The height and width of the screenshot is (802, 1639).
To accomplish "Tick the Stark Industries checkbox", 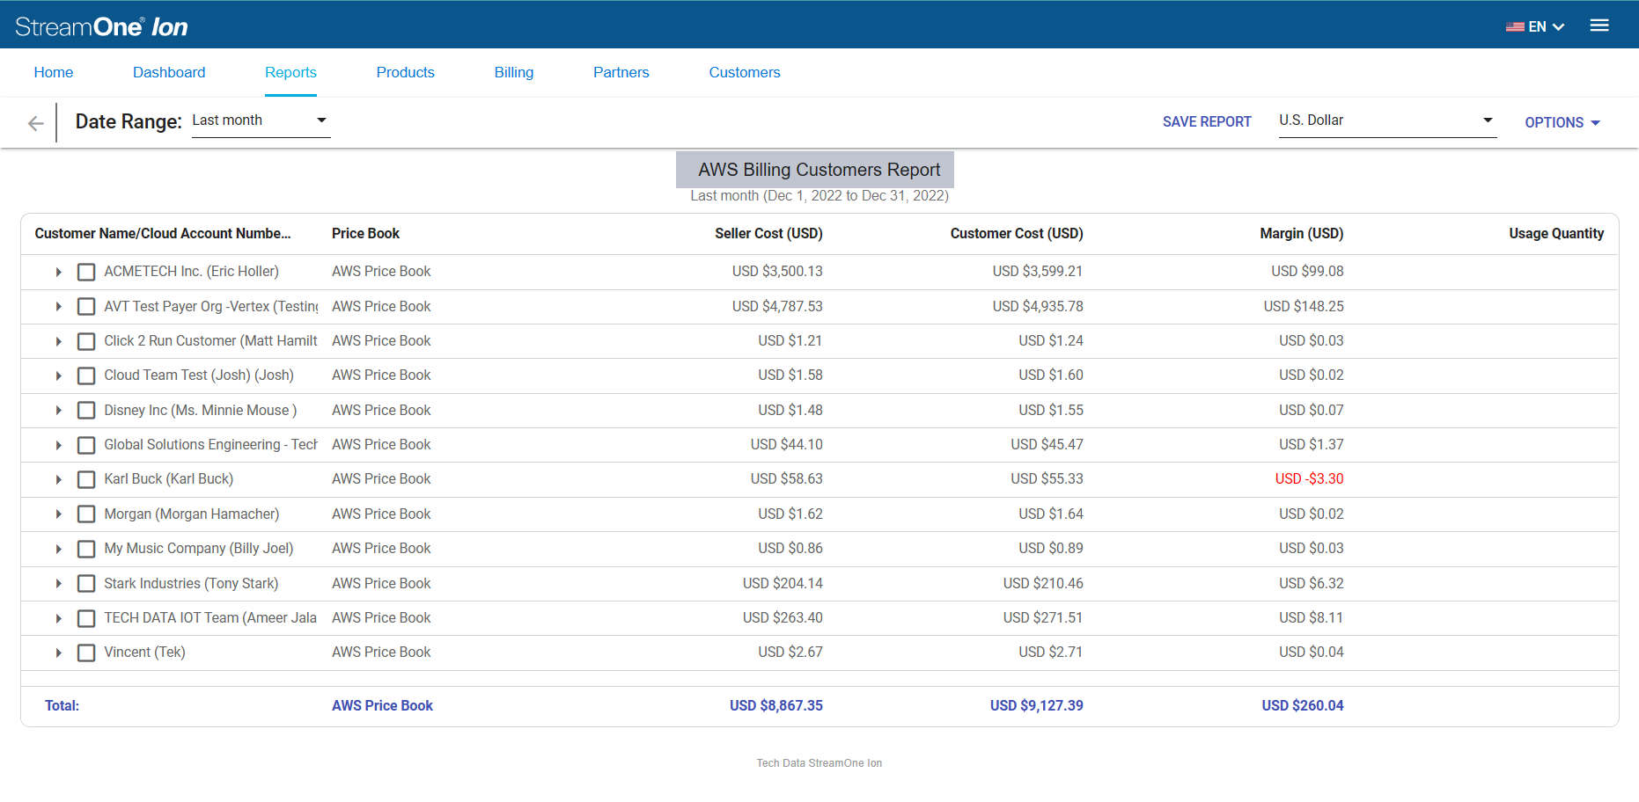I will click(x=86, y=584).
